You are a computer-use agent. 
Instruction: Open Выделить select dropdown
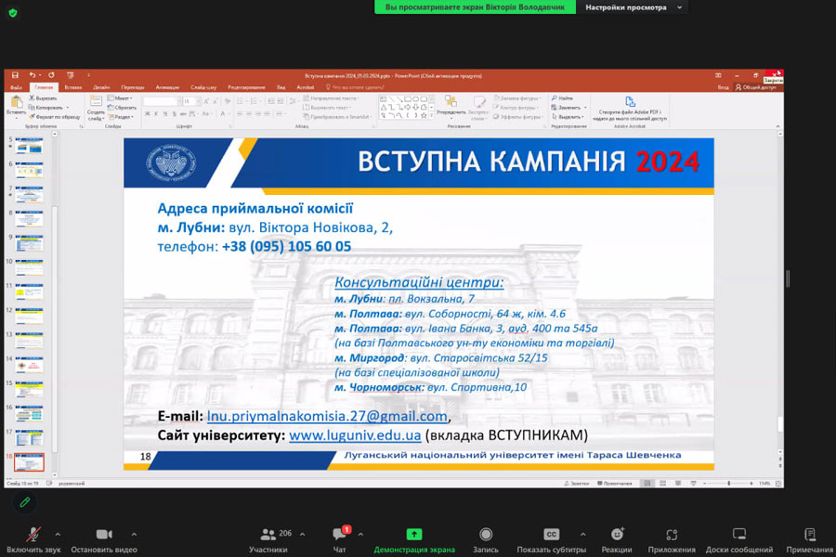568,116
